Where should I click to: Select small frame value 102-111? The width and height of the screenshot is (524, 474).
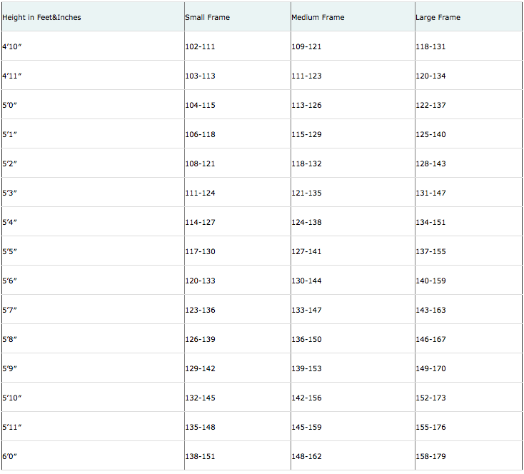pyautogui.click(x=200, y=46)
